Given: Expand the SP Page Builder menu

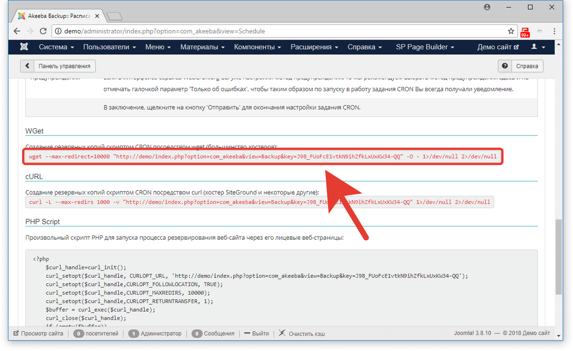Looking at the screenshot, I should click(425, 47).
